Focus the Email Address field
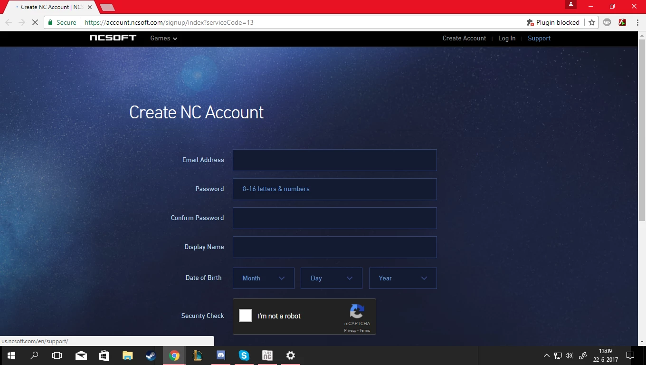 [x=334, y=160]
